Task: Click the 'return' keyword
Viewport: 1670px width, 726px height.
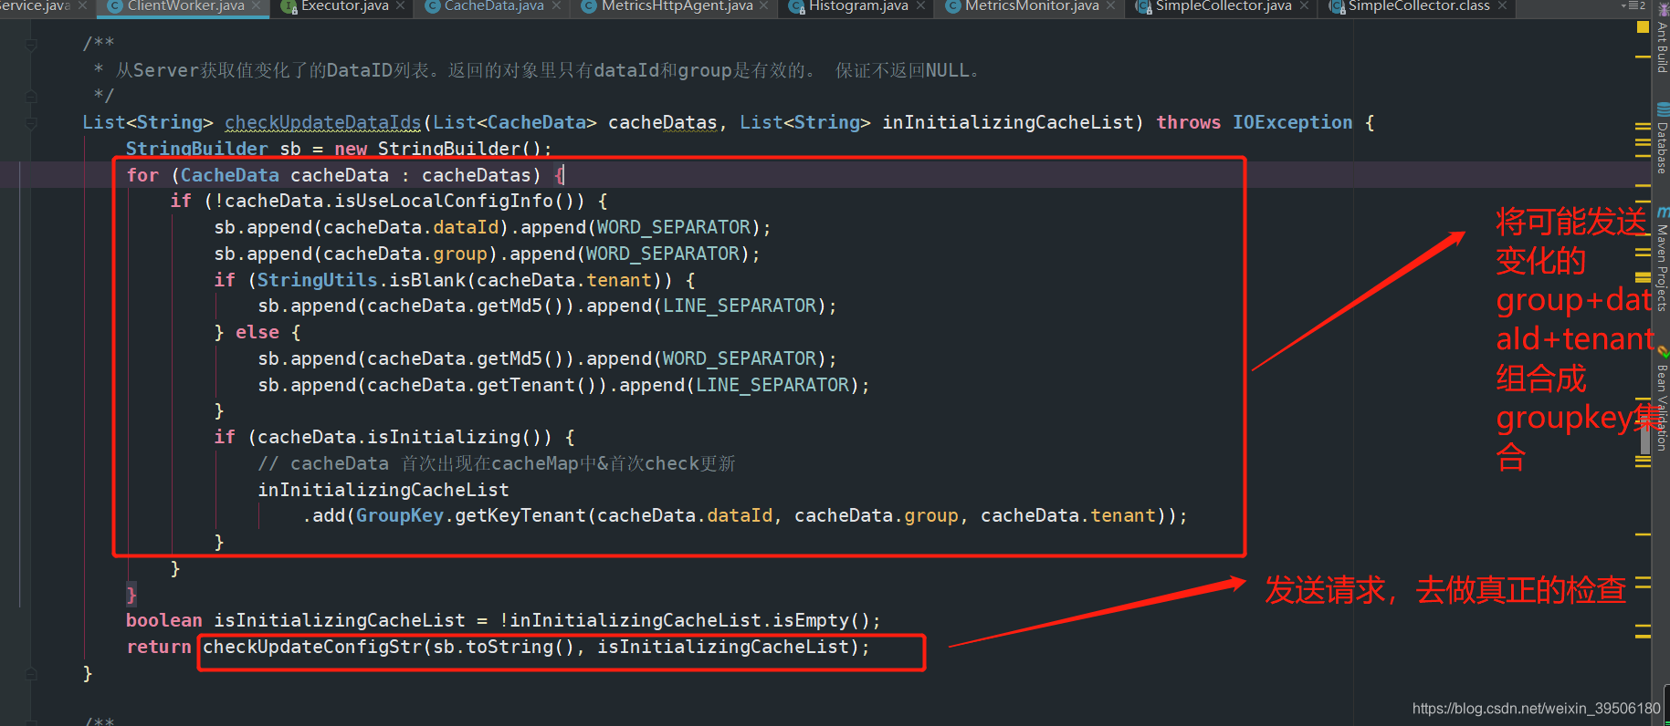Action: pos(159,647)
